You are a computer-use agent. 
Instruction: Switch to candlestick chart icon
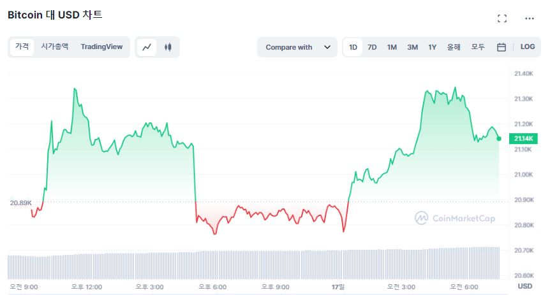168,47
